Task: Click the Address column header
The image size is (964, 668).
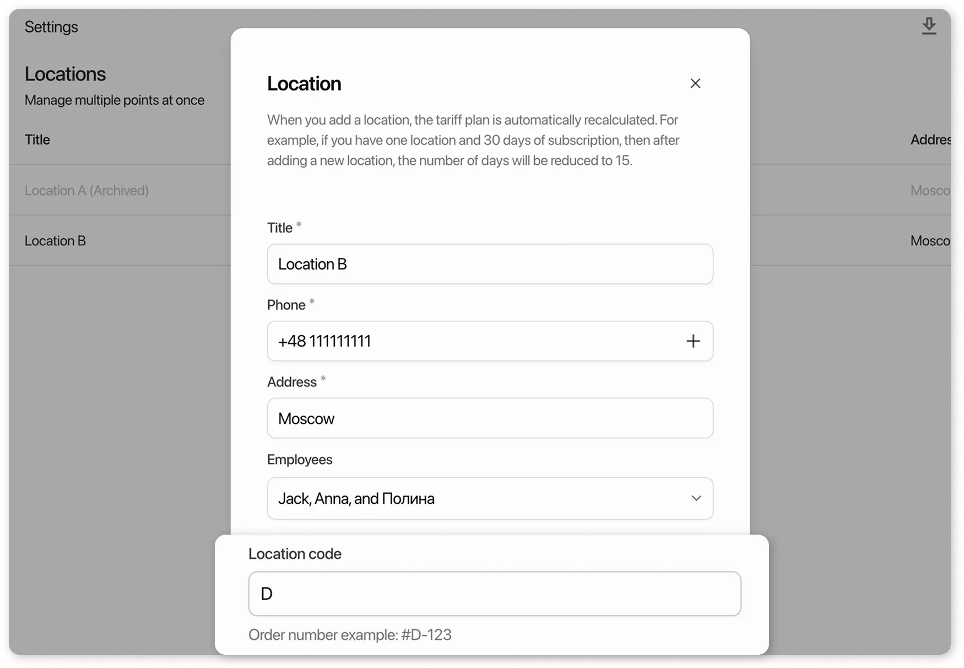Action: pyautogui.click(x=930, y=139)
